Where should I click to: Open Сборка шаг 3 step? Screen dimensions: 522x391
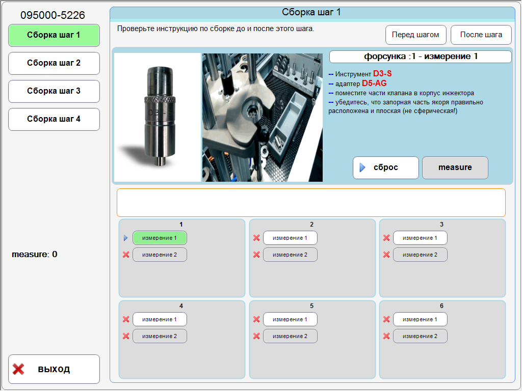(x=54, y=91)
